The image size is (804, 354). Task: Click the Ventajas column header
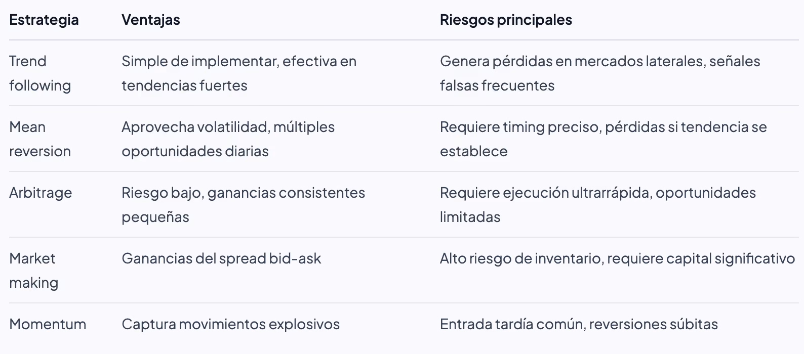pos(151,20)
